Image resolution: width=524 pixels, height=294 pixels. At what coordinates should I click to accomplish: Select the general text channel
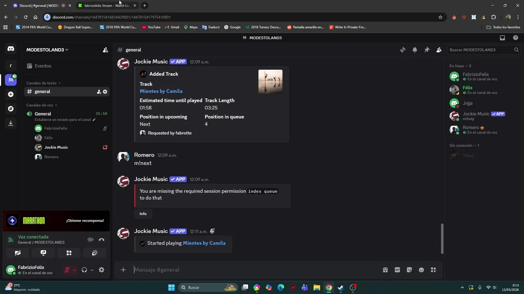click(67, 91)
